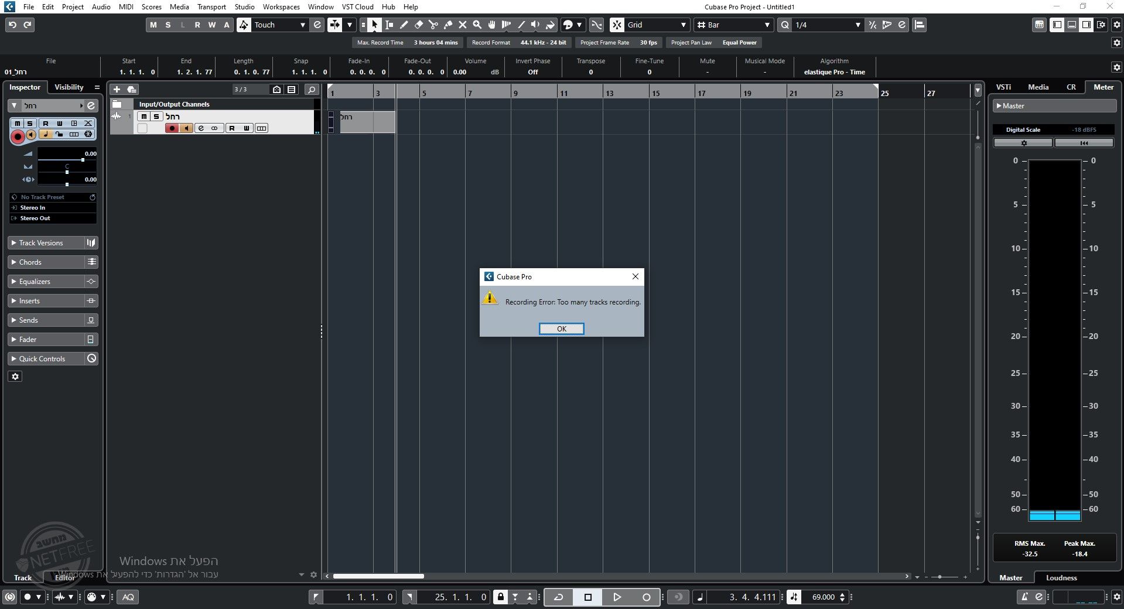The image size is (1124, 609).
Task: Toggle cycle loop in transport bar
Action: 559,597
